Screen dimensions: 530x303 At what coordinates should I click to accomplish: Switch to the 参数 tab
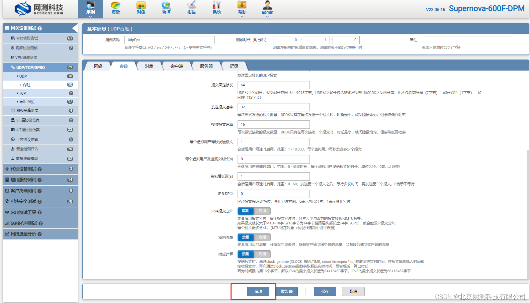click(x=124, y=66)
